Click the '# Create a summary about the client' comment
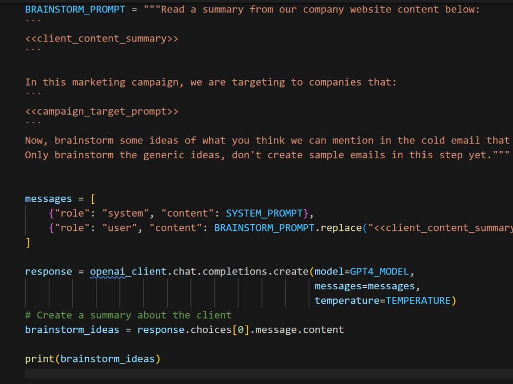This screenshot has width=513, height=384. point(128,315)
